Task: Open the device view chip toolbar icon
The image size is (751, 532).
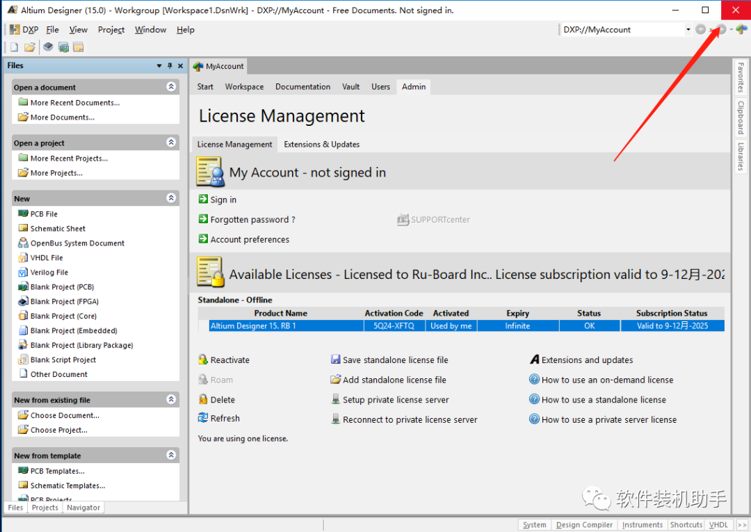Action: click(48, 47)
